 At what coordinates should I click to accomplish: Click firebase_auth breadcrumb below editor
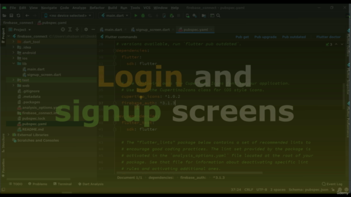click(193, 177)
